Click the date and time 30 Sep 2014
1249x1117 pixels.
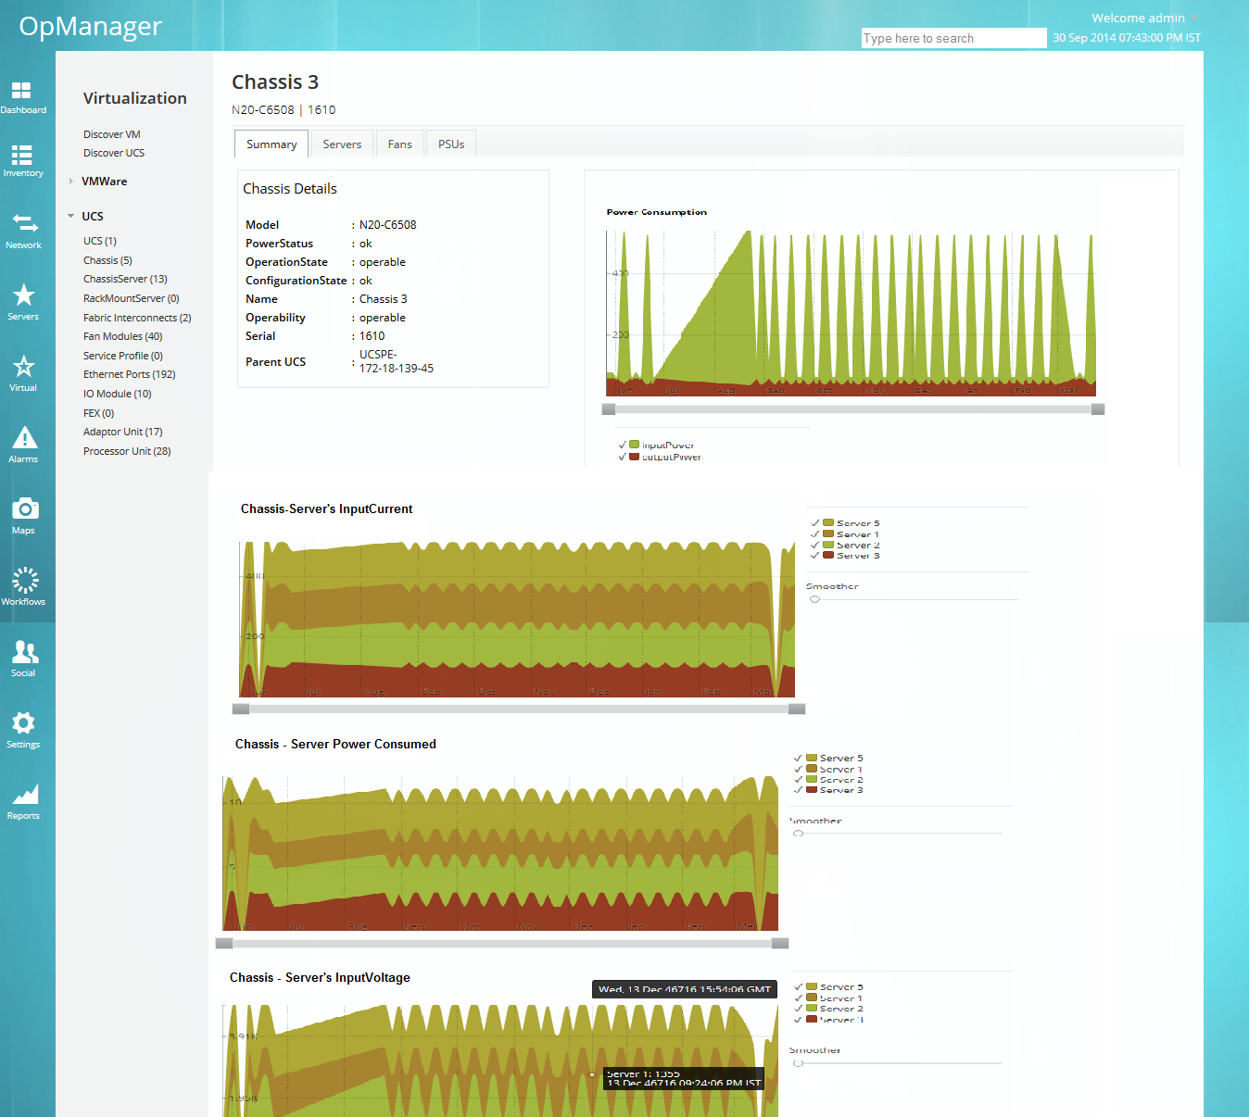[x=1127, y=38]
